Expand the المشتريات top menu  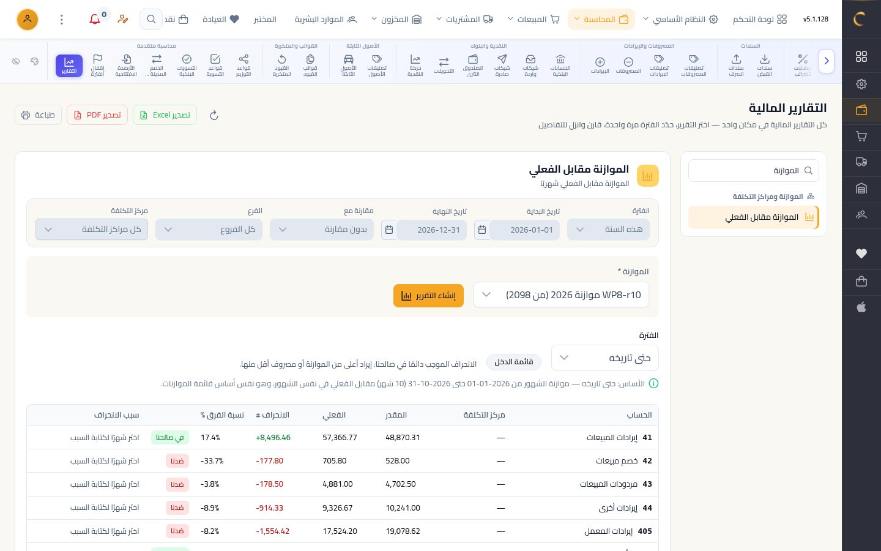465,19
